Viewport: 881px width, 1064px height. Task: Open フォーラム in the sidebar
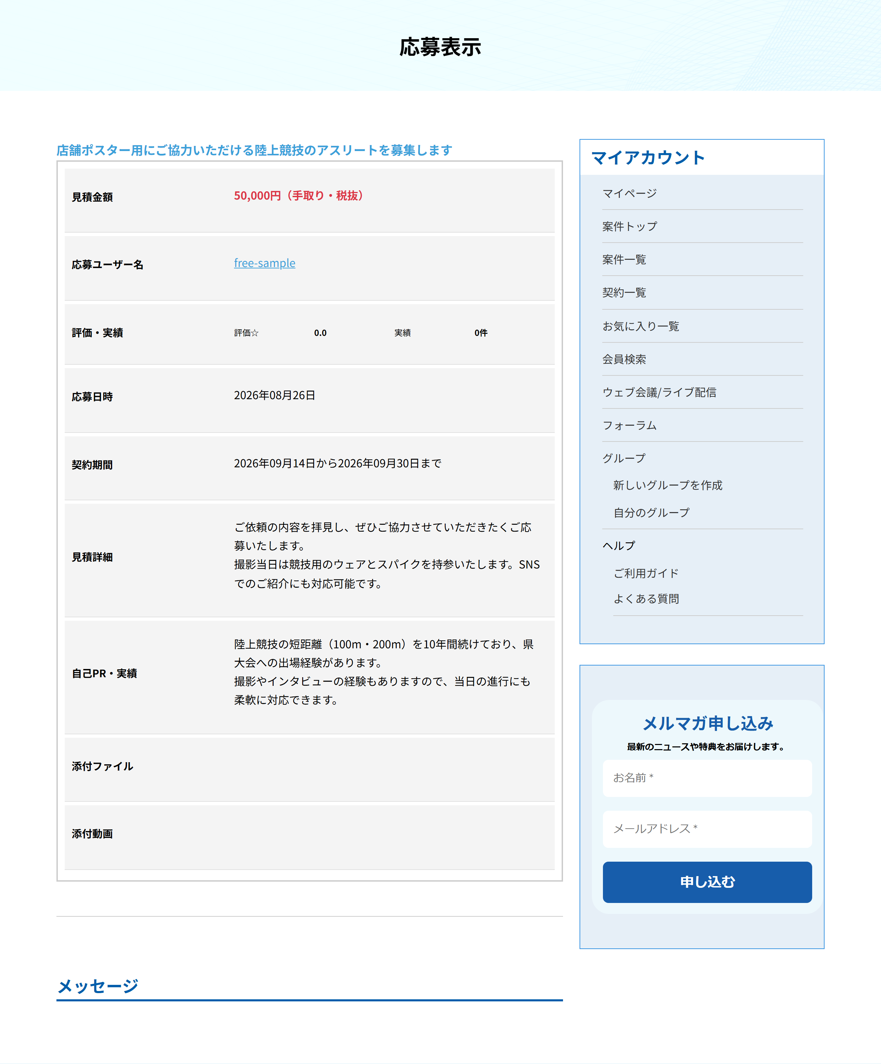tap(629, 425)
